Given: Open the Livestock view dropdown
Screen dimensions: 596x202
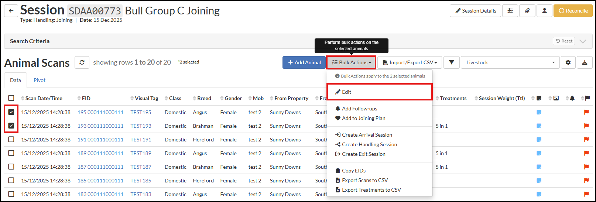Looking at the screenshot, I should [x=510, y=62].
